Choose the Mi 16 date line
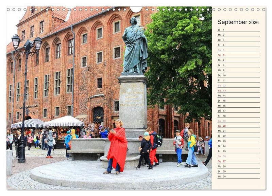This screenshot has width=272, height=196. coord(238,106)
